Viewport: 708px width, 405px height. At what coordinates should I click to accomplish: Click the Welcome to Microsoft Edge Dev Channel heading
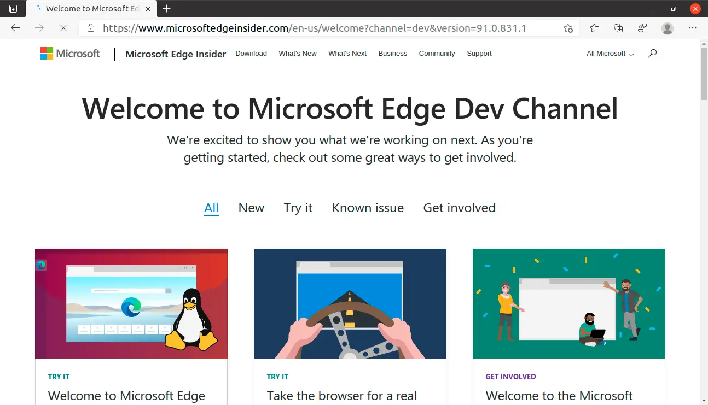(350, 108)
